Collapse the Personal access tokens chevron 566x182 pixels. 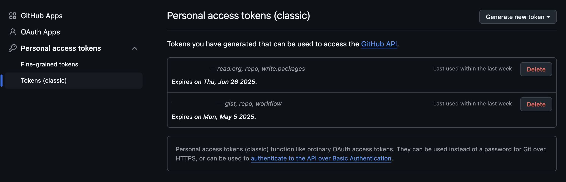[x=135, y=48]
